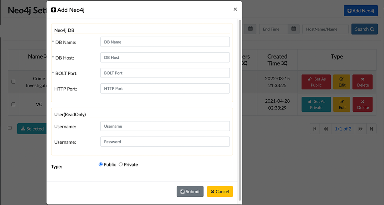Set the VC database as private
This screenshot has width=384, height=205.
316,104
